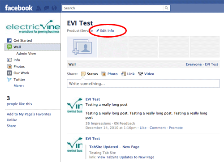Click the Link share icon
224x162 pixels.
123,74
